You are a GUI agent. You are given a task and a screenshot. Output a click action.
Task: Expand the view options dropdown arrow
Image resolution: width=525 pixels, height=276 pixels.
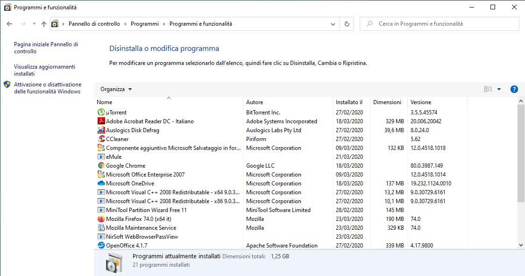(x=499, y=89)
